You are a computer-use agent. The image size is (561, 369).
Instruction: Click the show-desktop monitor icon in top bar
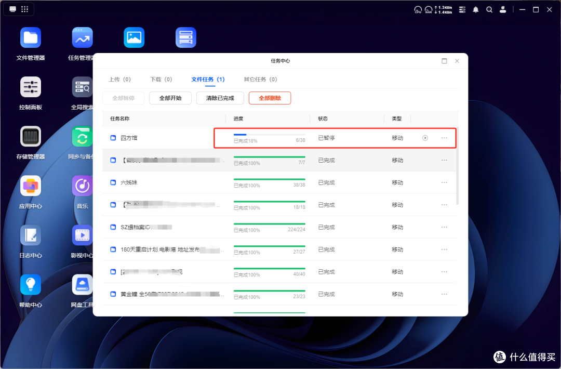point(13,9)
